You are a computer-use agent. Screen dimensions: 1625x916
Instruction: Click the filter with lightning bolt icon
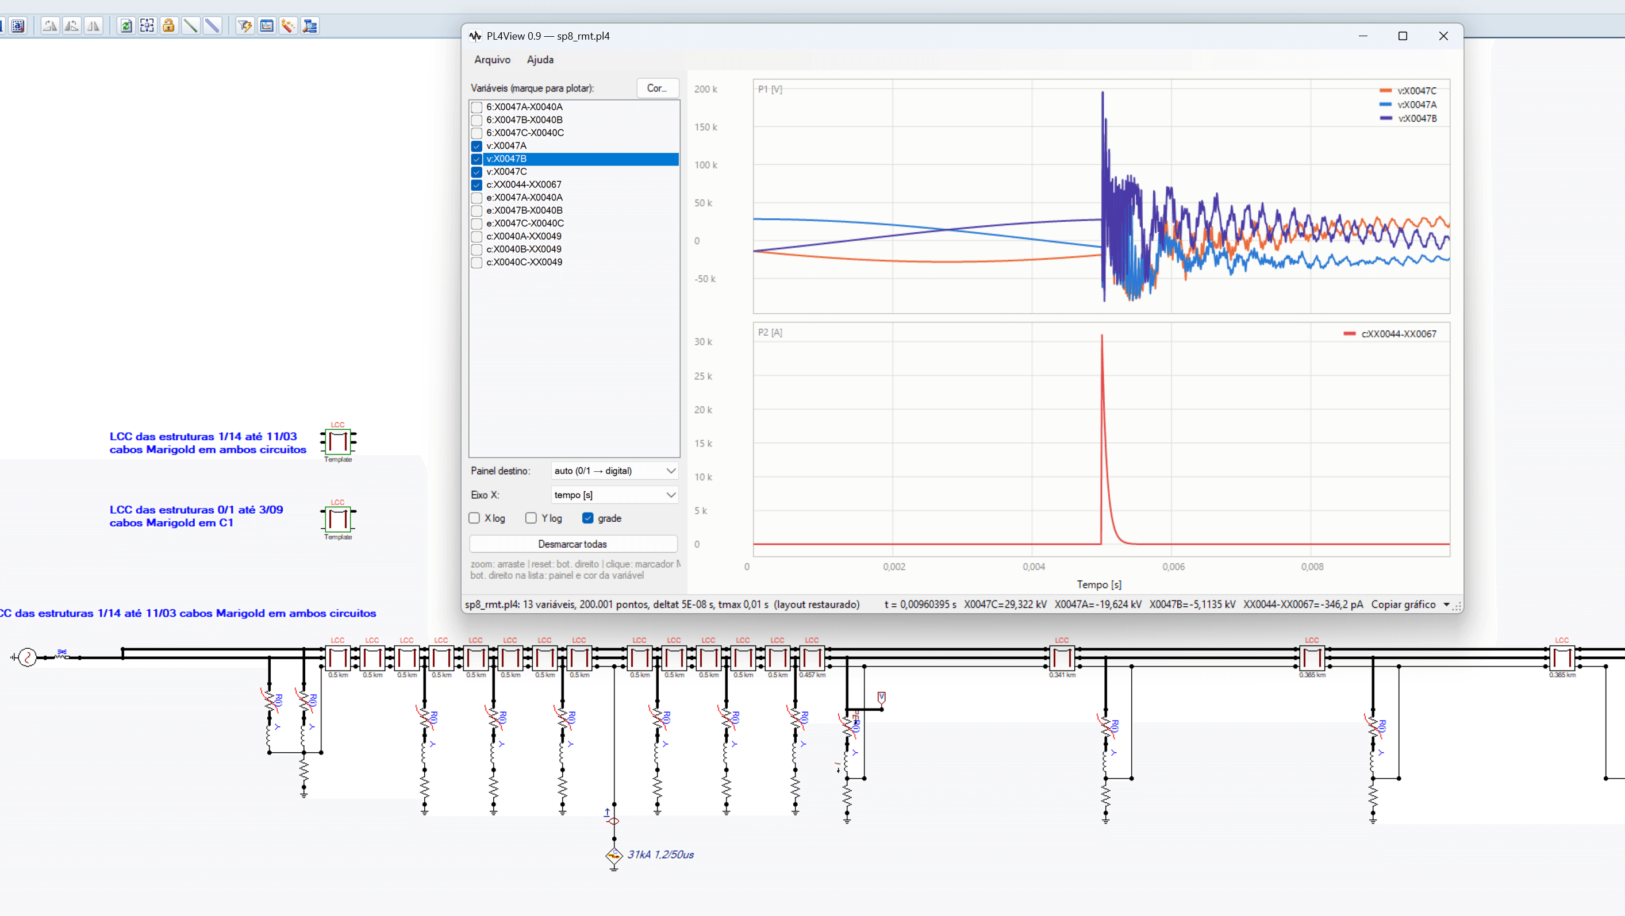coord(245,26)
